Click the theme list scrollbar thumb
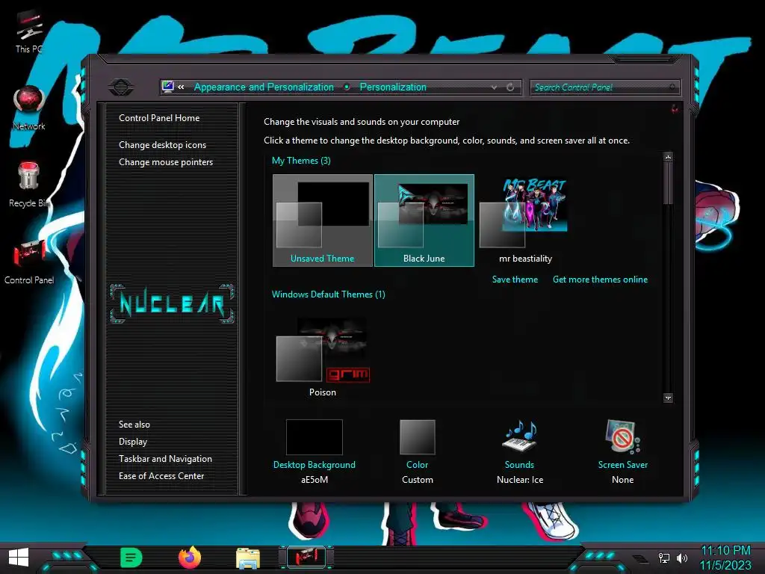 point(669,183)
